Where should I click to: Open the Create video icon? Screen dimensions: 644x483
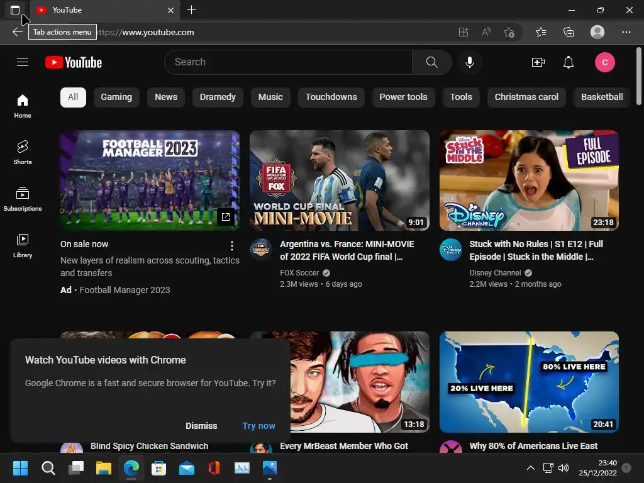pyautogui.click(x=538, y=62)
